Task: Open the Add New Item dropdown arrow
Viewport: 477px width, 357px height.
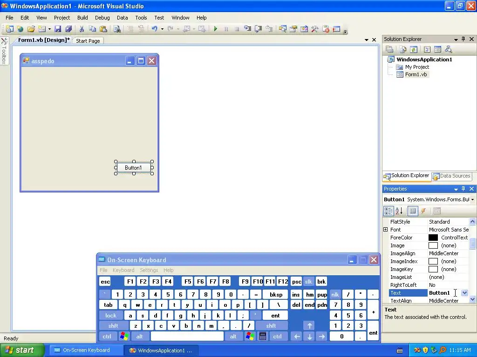Action: [x=49, y=29]
